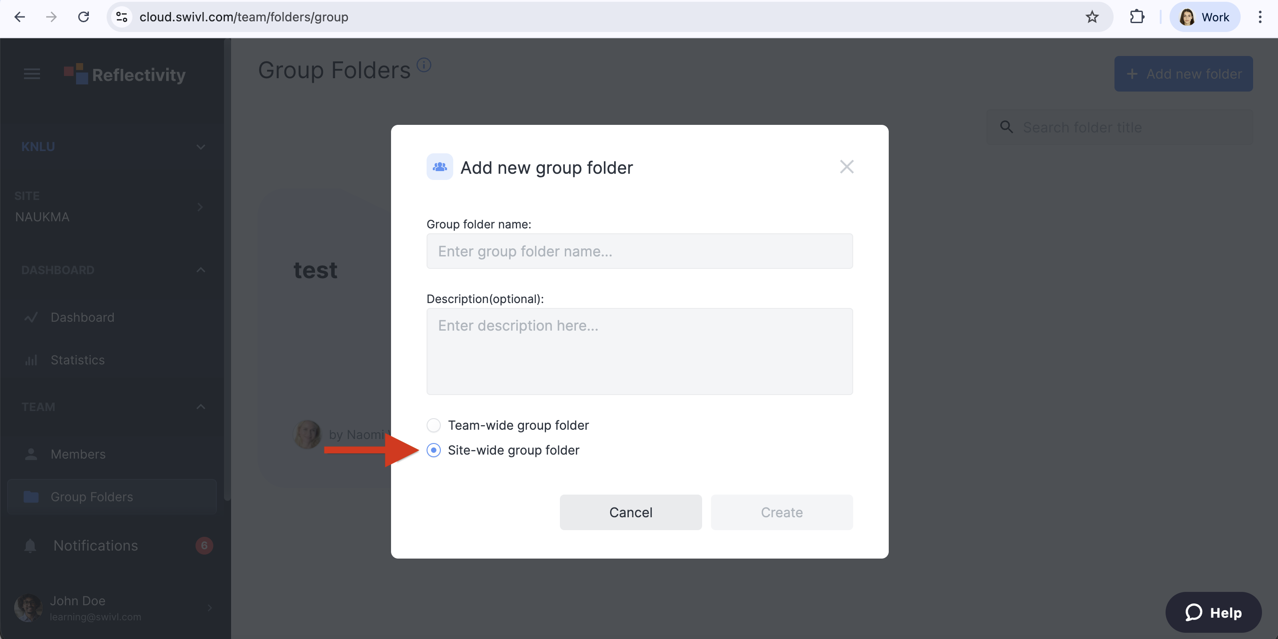Click the info icon beside Group Folders
The image size is (1278, 639).
pyautogui.click(x=423, y=65)
